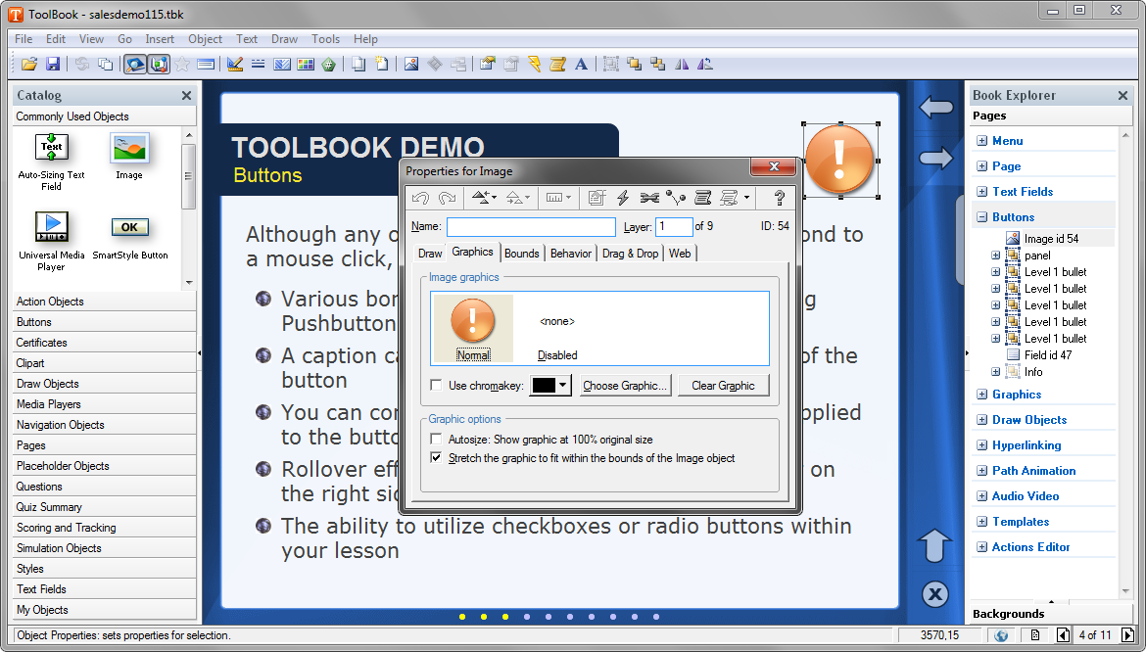Screen dimensions: 1146x652
Task: Click the lightning bolt icon in Properties dialog
Action: click(x=623, y=198)
